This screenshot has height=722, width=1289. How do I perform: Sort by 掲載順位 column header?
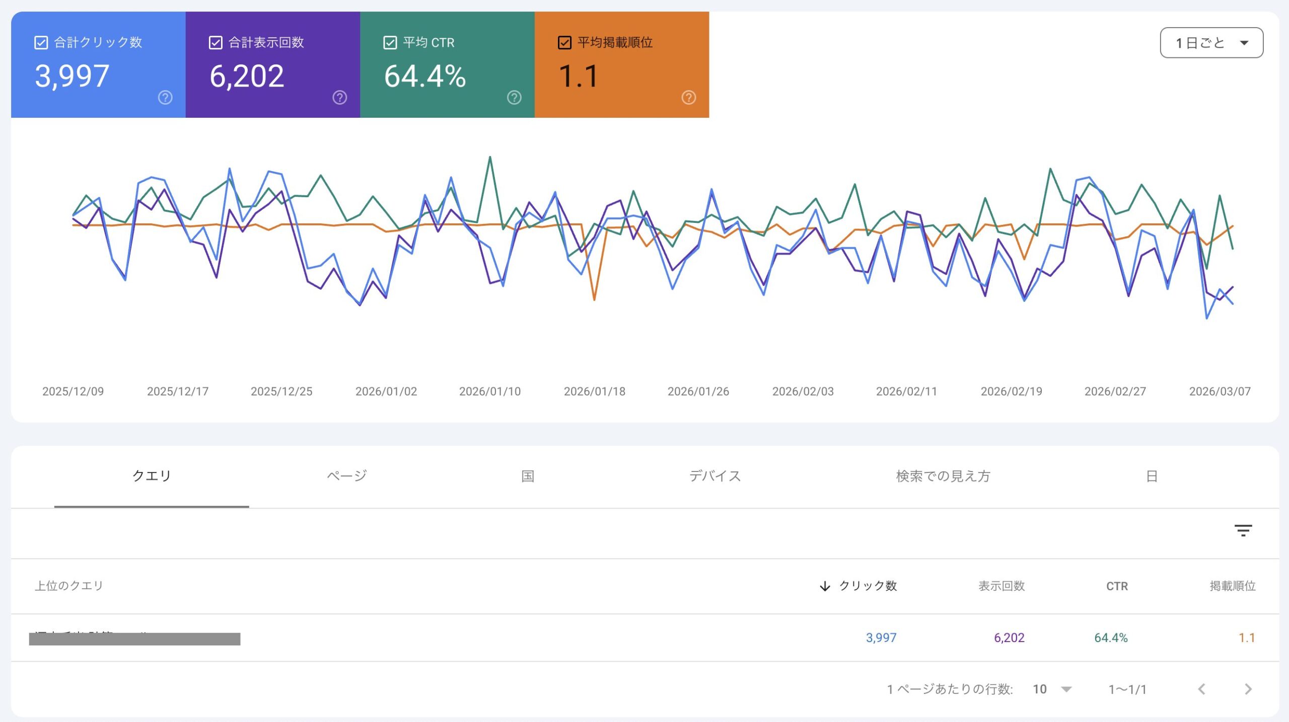[1232, 586]
